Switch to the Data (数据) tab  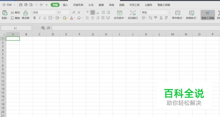(x=101, y=5)
